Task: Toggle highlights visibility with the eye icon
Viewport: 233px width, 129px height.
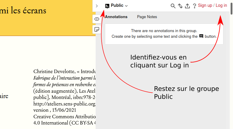Action: pos(97,19)
